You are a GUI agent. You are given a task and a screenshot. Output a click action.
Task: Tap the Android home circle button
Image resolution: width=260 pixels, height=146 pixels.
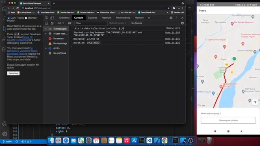(x=228, y=131)
